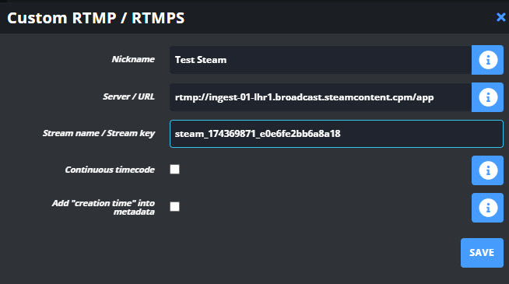
Task: Click the Nickname field label
Action: click(133, 59)
